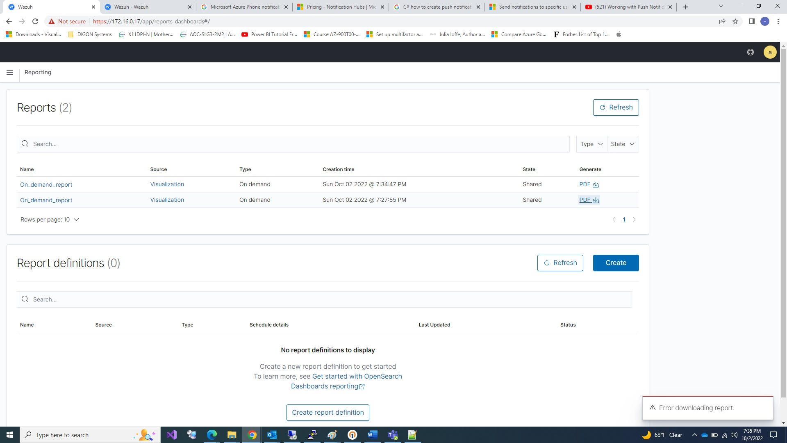Download PDF of the 7:34 PM report
Screen dimensions: 787x443
tap(589, 184)
